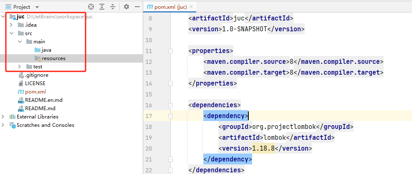Viewport: 412px width, 174px height.
Task: Collapse the main folder
Action: coord(20,42)
